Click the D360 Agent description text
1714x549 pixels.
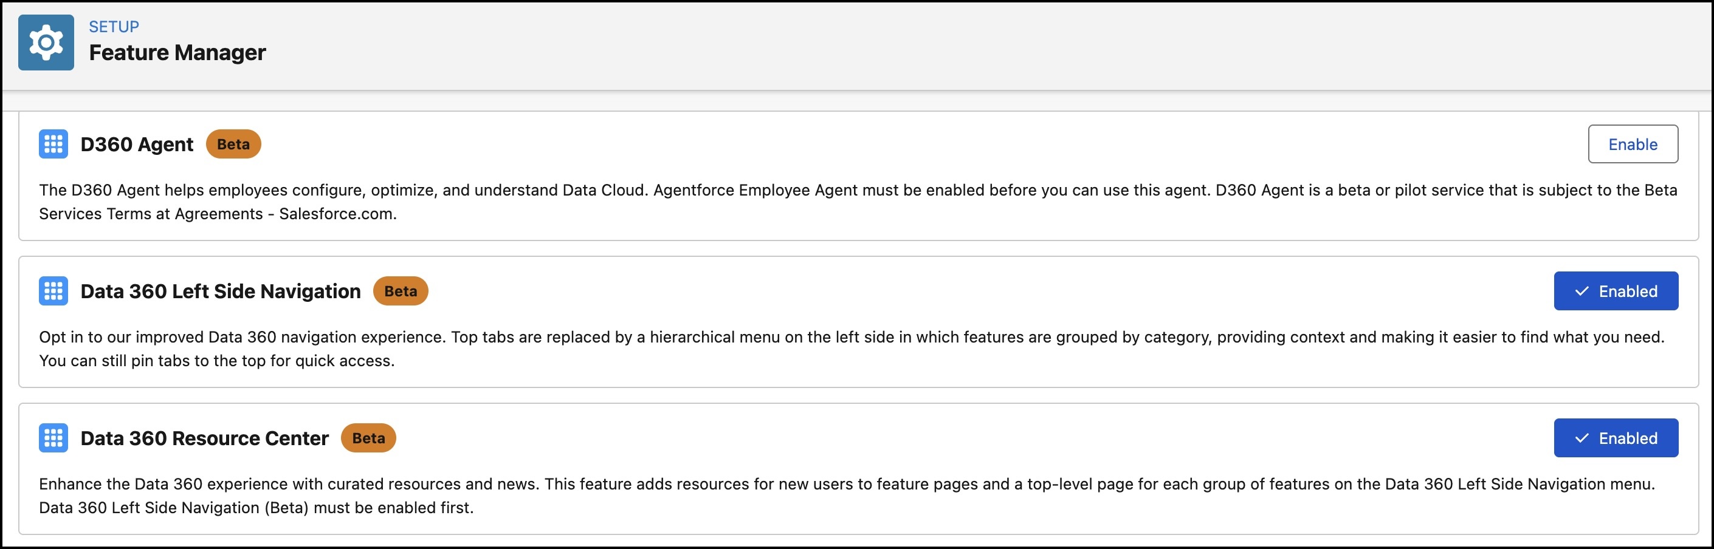click(x=858, y=202)
